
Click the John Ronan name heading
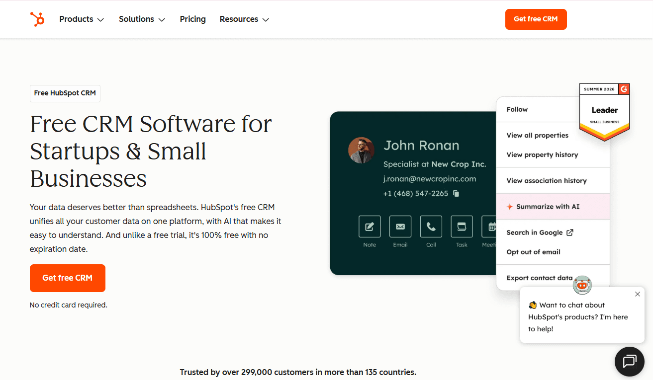pyautogui.click(x=421, y=146)
